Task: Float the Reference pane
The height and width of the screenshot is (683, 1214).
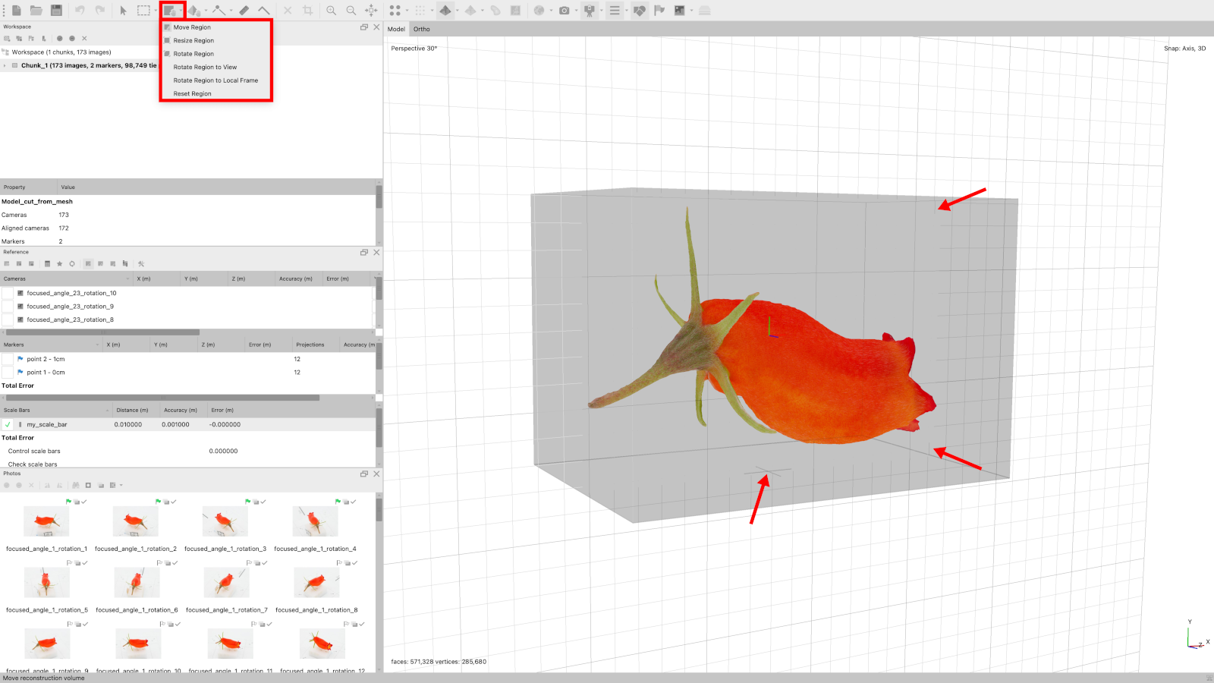Action: pyautogui.click(x=364, y=252)
